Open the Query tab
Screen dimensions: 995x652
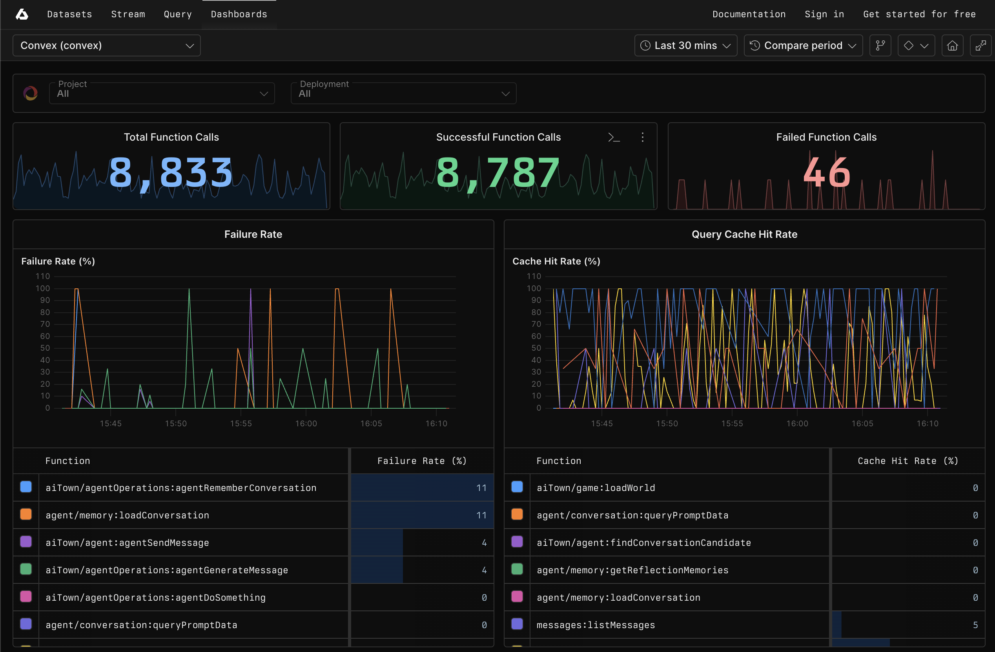point(178,14)
